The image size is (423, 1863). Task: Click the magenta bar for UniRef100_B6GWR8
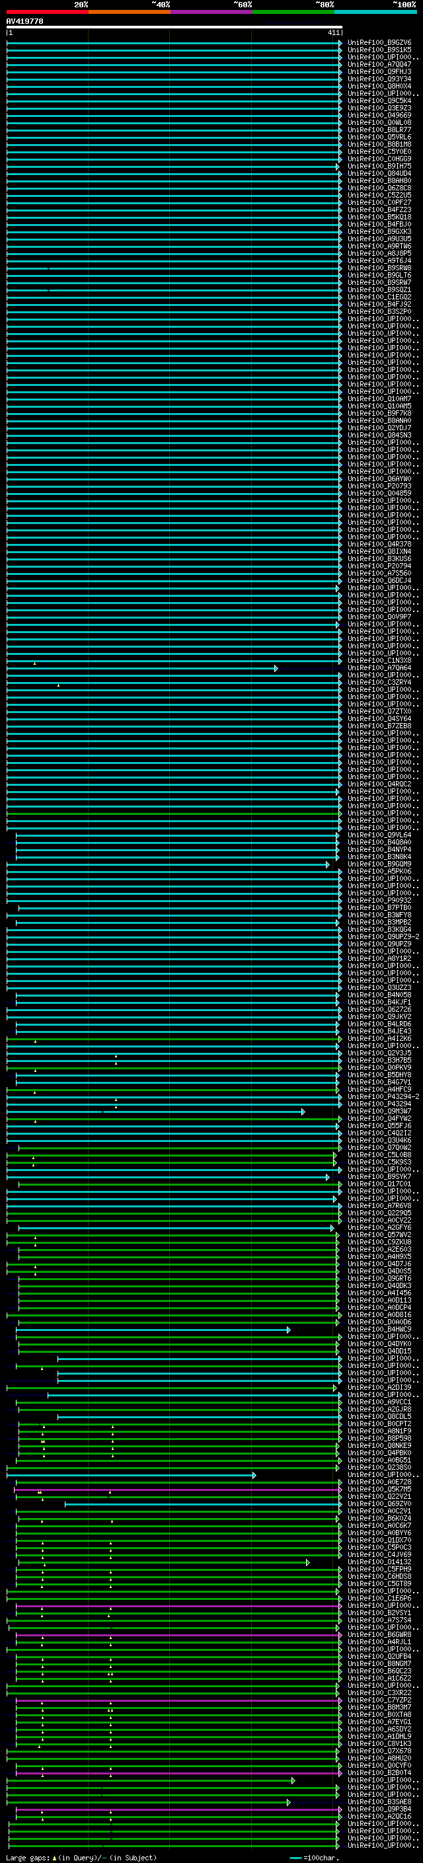click(x=178, y=1634)
